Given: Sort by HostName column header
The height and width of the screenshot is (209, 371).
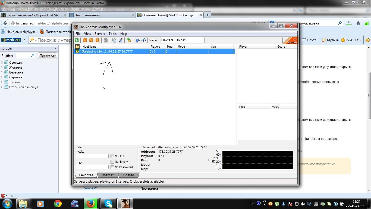Looking at the screenshot, I should (x=115, y=47).
